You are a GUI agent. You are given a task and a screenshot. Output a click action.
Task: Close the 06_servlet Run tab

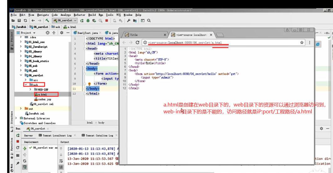48,129
